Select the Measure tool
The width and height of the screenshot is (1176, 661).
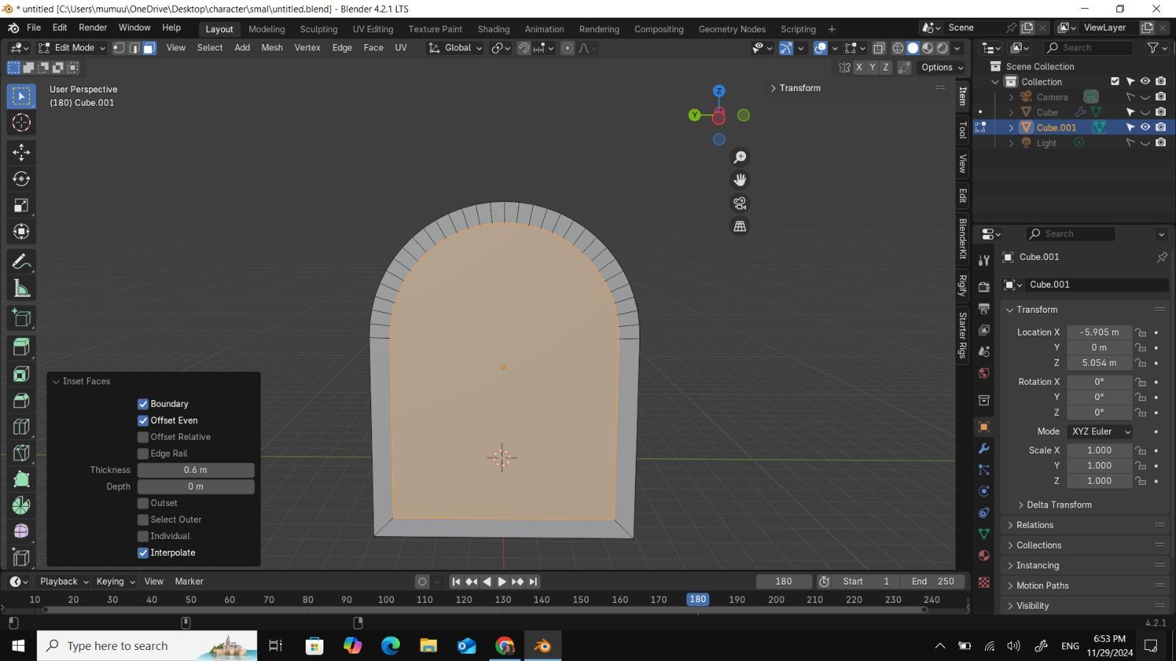[21, 289]
